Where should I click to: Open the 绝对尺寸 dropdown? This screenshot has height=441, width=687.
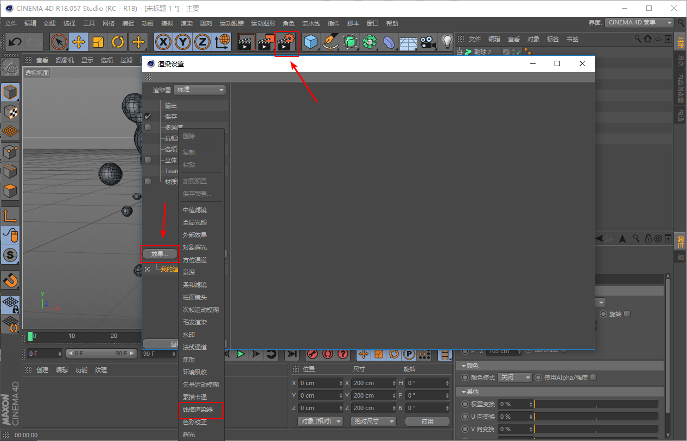[x=373, y=421]
